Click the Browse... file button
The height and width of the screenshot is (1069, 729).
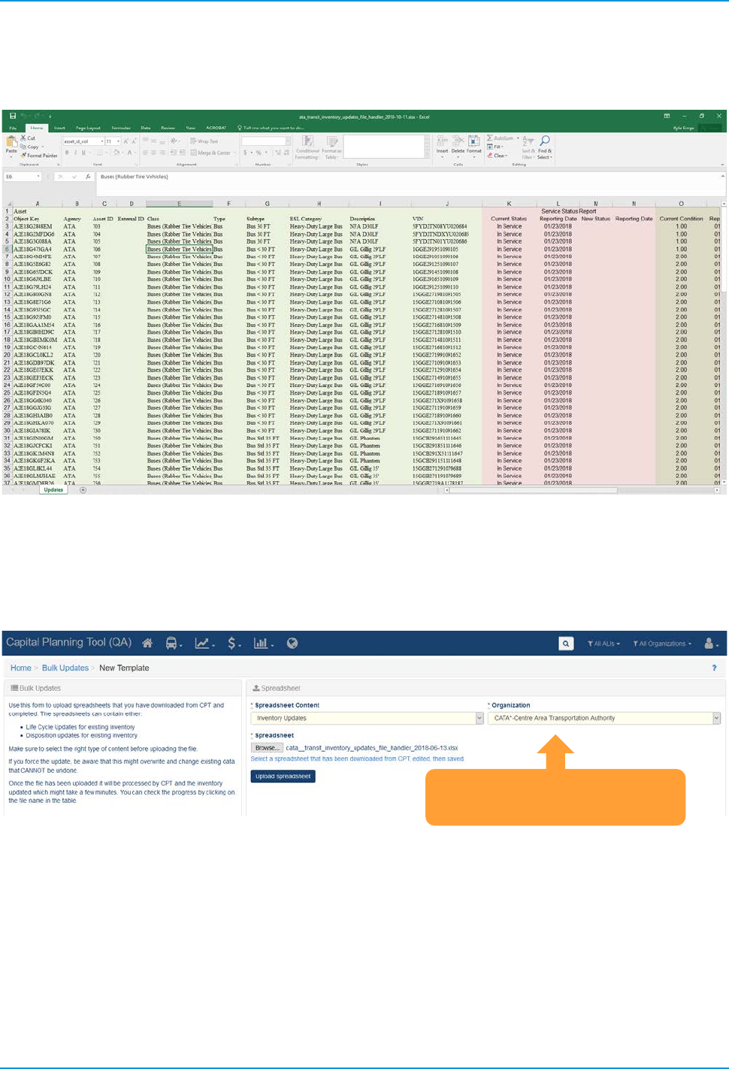coord(267,748)
